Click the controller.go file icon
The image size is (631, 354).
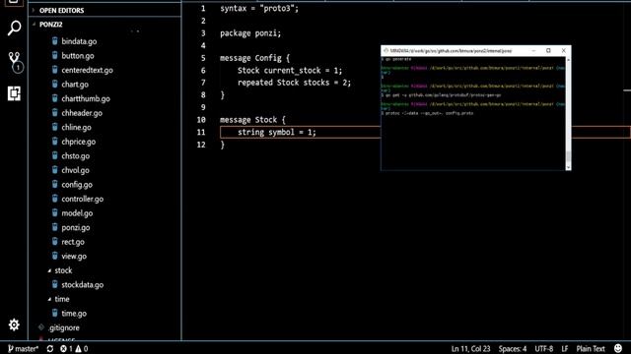[55, 199]
